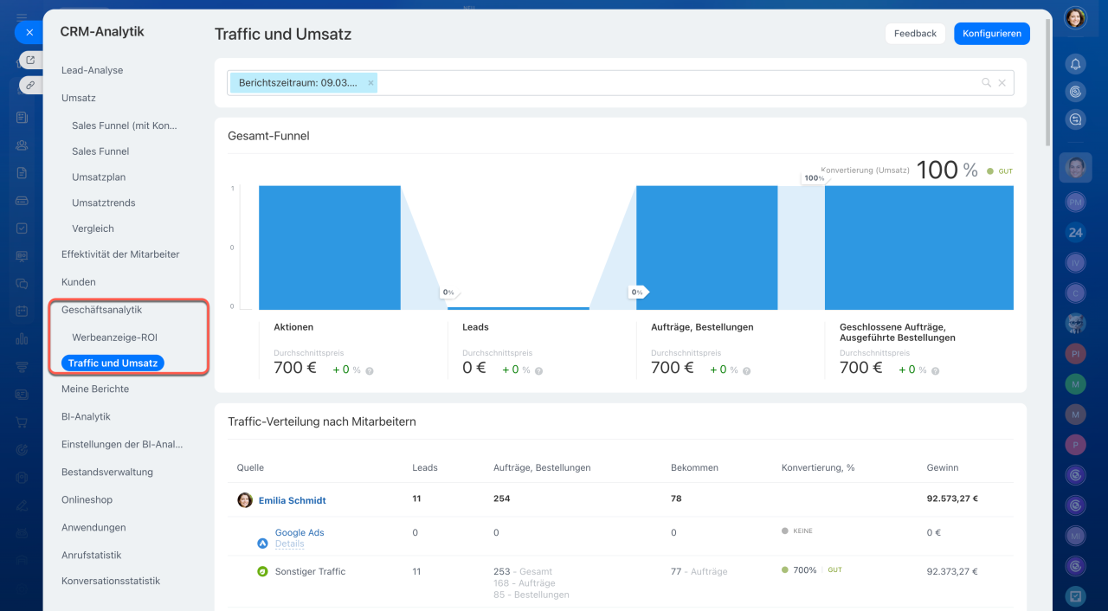Open the notifications bell in right sidebar
This screenshot has width=1108, height=611.
click(x=1075, y=64)
